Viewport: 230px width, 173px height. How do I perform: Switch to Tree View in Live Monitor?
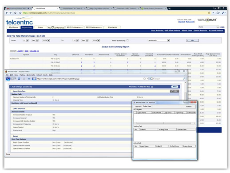(x=138, y=106)
